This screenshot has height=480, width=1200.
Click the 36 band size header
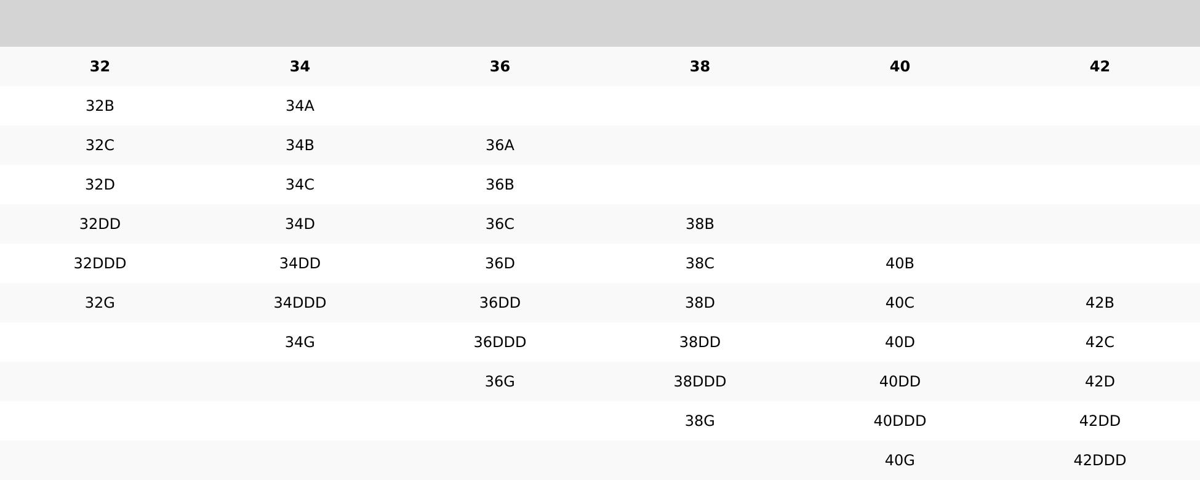pyautogui.click(x=500, y=66)
